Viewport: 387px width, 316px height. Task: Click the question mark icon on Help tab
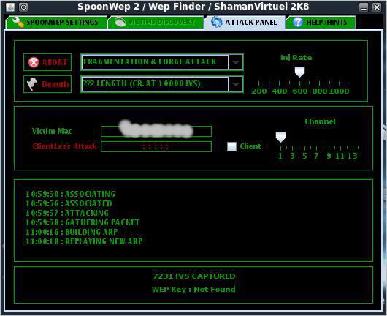coord(297,22)
